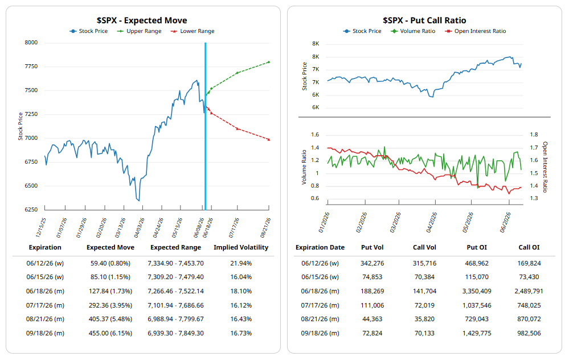Click put volume 74,853
The image size is (565, 357).
coord(372,277)
